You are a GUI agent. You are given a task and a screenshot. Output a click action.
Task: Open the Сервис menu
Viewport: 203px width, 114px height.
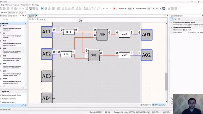click(16, 5)
